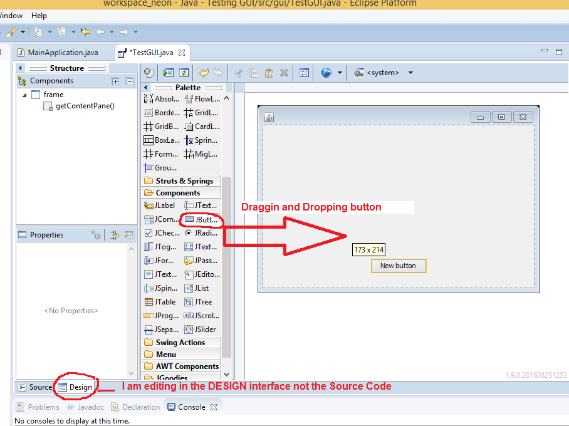Click the Undo arrow in designer toolbar
Image resolution: width=569 pixels, height=426 pixels.
pyautogui.click(x=204, y=73)
